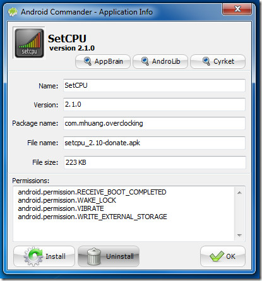Click permissions list scroll up arrow
Screen dimensions: 262x281
tap(239, 193)
